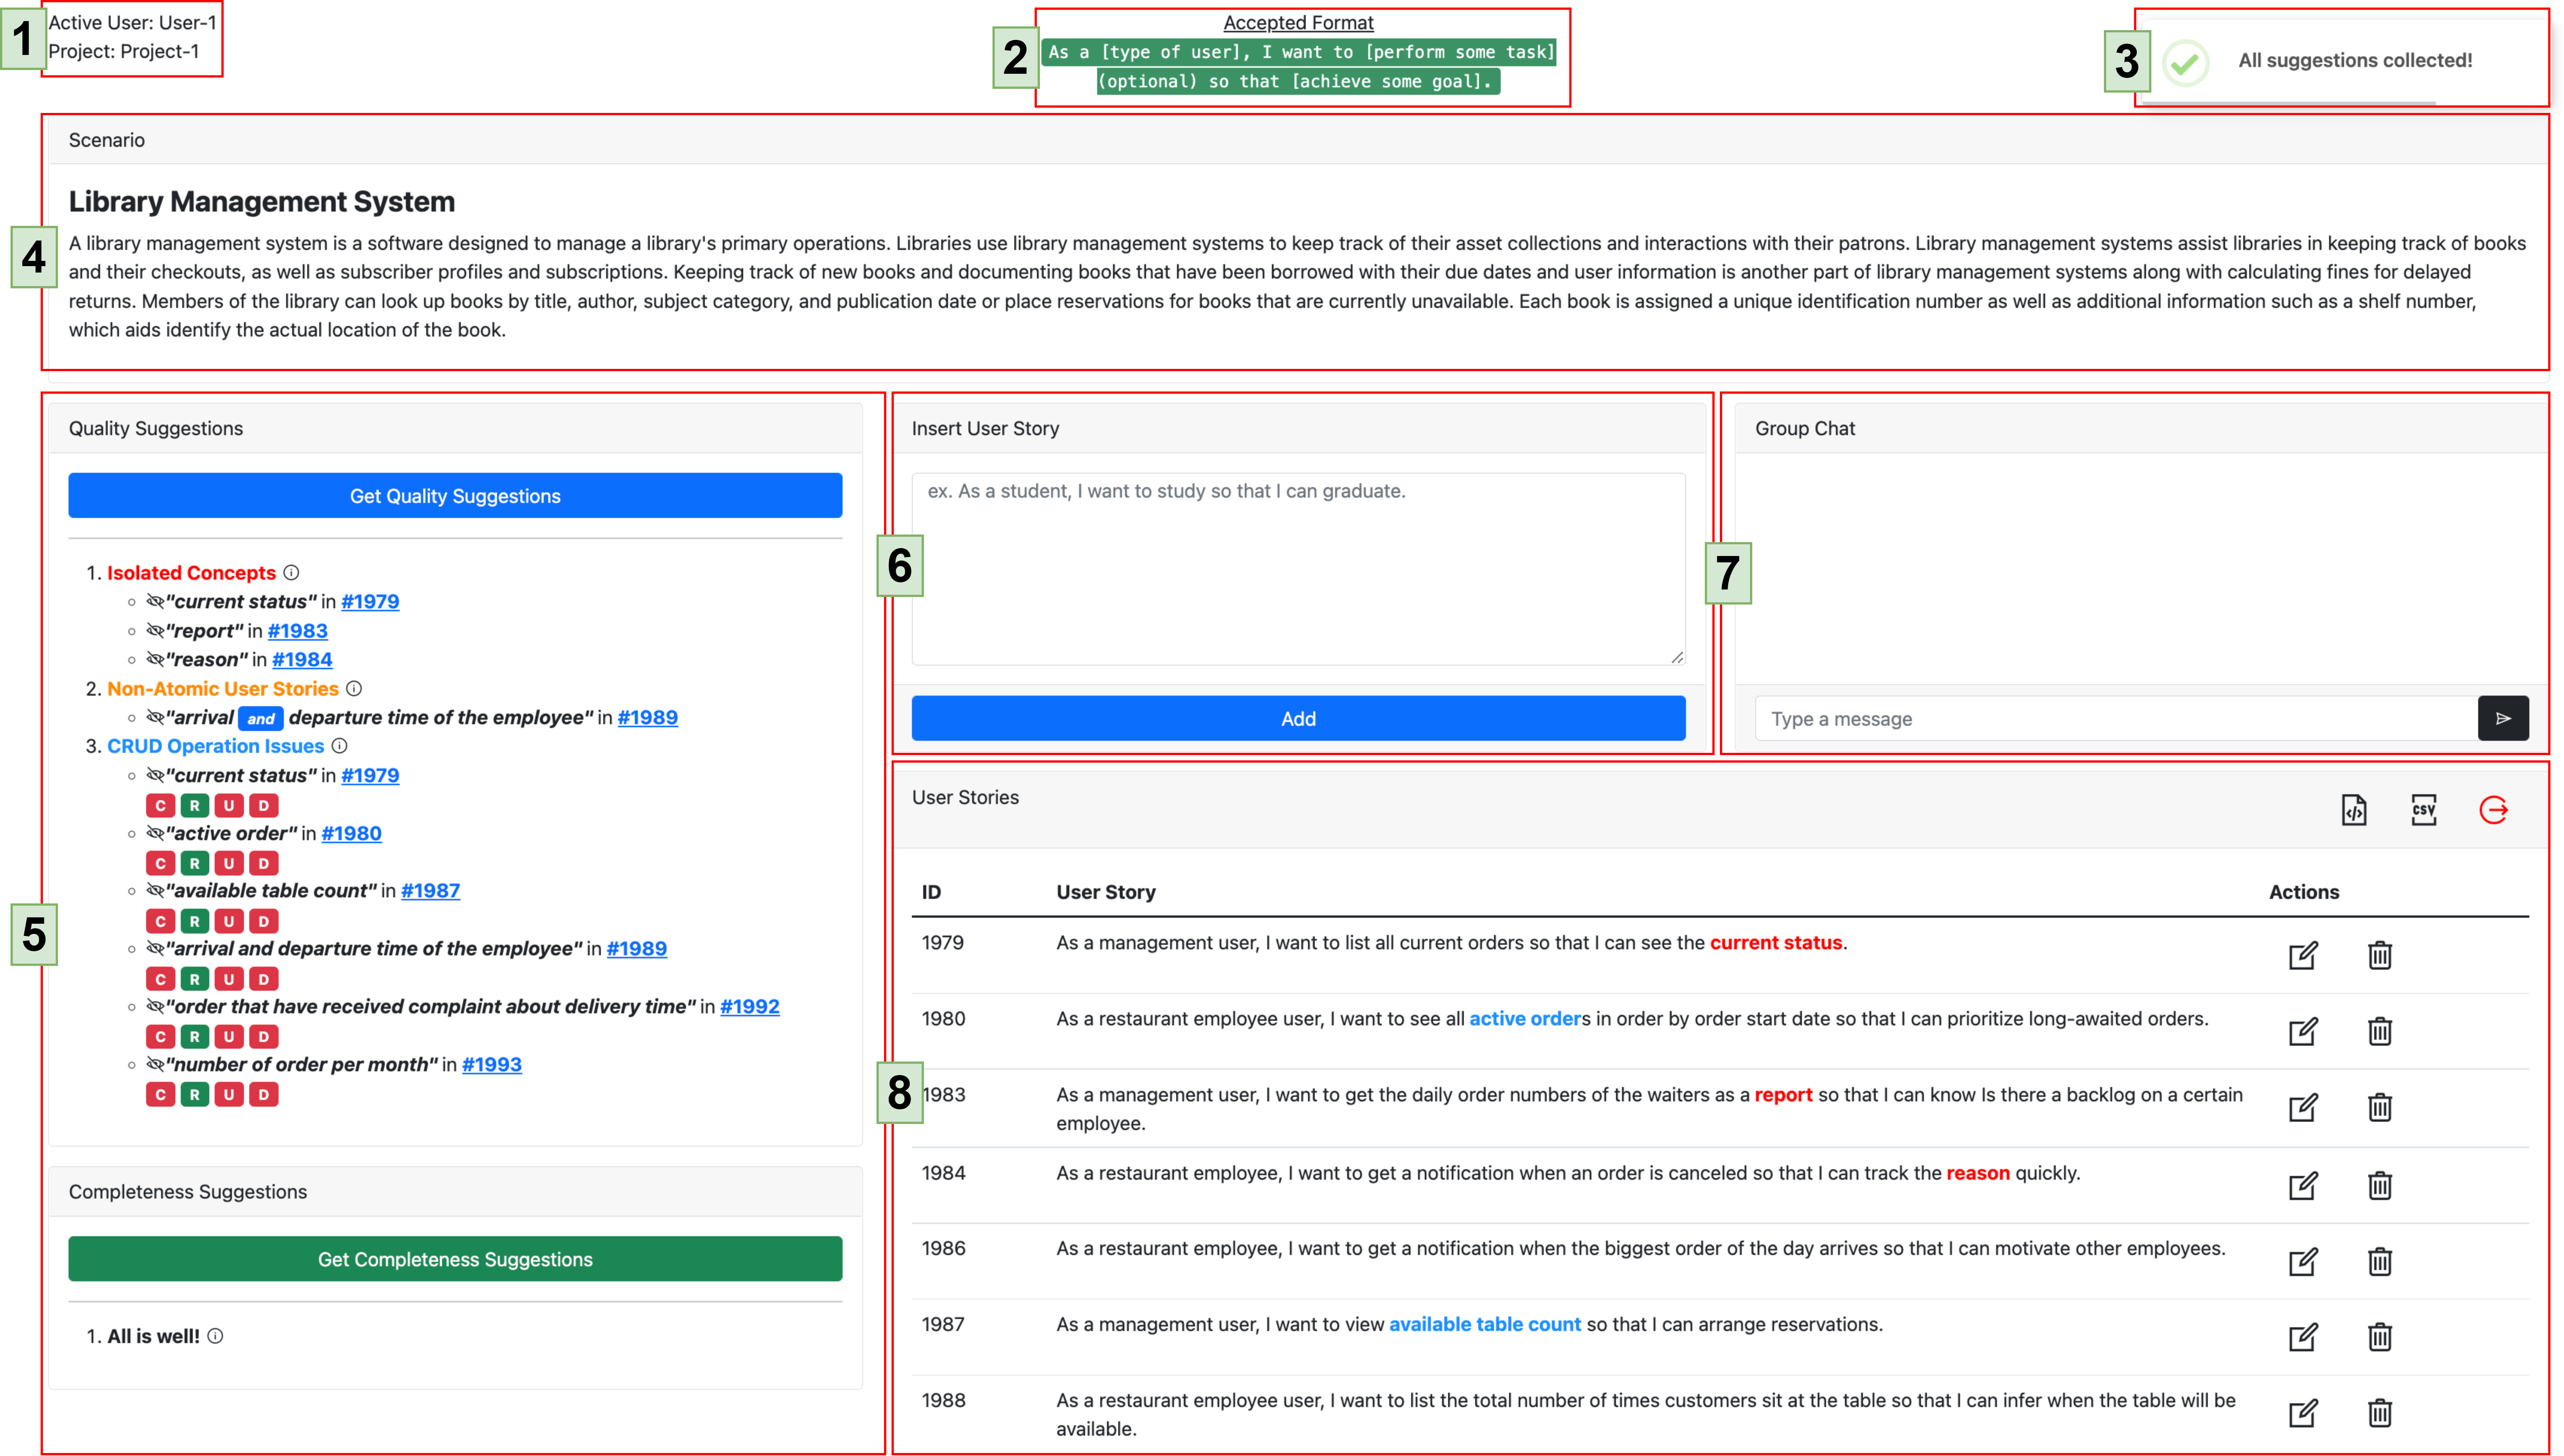The image size is (2564, 1456).
Task: Open info icon beside Isolated Concepts
Action: pos(291,573)
